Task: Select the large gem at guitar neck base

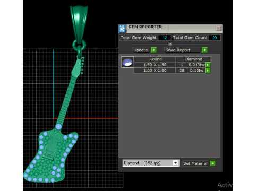Action: click(58, 126)
